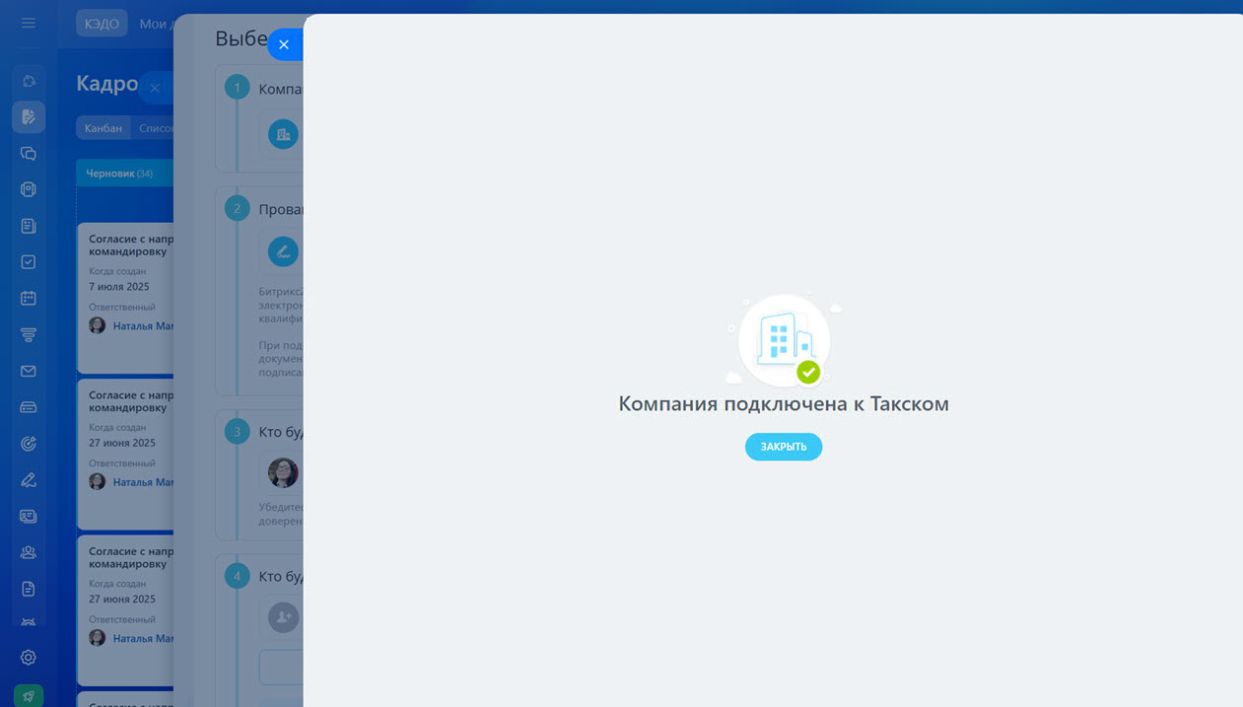
Task: Open the КЭДО top menu item
Action: click(x=102, y=23)
